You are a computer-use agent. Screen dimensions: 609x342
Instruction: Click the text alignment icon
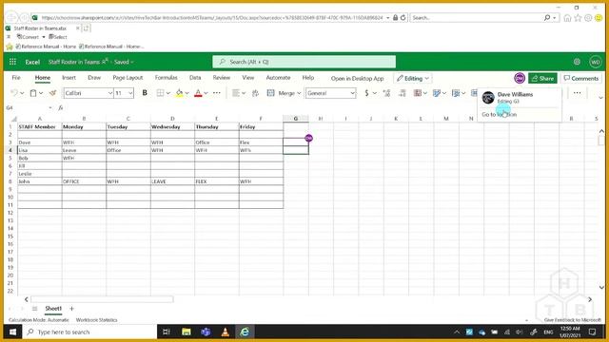[x=235, y=93]
